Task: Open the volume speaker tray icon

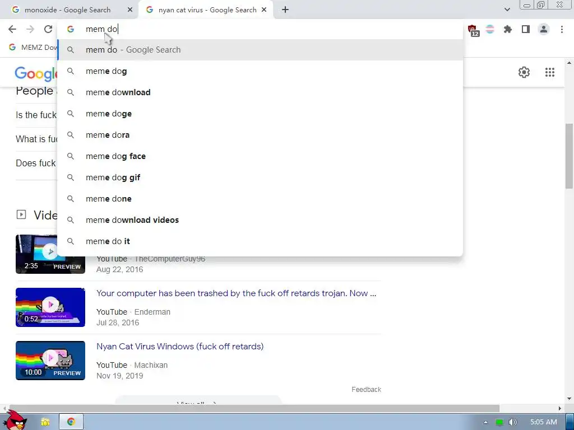Action: pos(512,422)
